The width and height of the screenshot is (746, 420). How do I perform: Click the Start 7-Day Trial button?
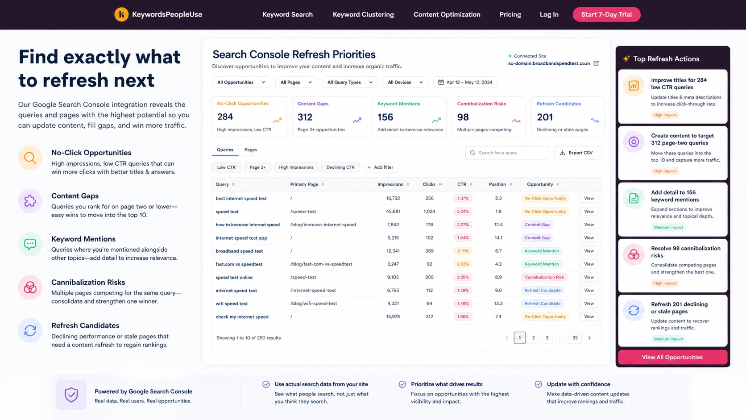coord(606,14)
